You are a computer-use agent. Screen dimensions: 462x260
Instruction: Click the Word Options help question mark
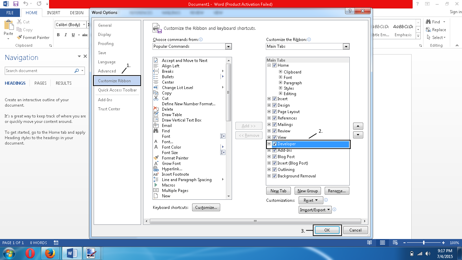(x=349, y=11)
